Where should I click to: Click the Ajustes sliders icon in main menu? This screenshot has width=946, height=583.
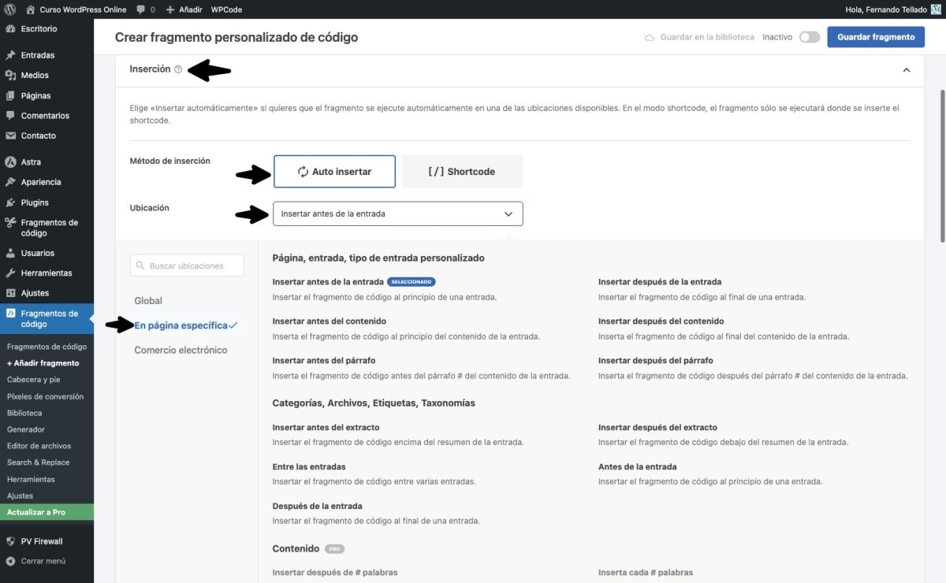click(10, 293)
